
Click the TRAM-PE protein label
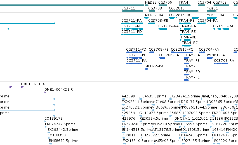pos(192,66)
